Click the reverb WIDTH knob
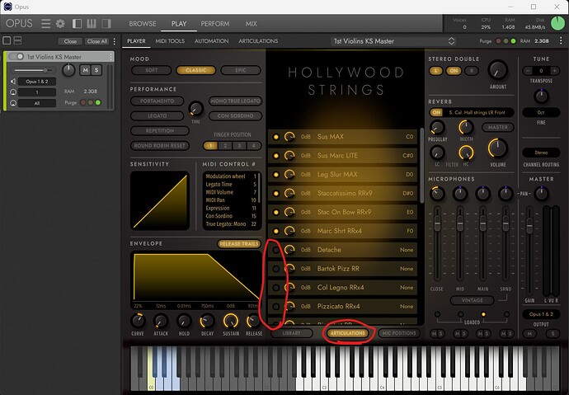The width and height of the screenshot is (569, 395). (466, 128)
